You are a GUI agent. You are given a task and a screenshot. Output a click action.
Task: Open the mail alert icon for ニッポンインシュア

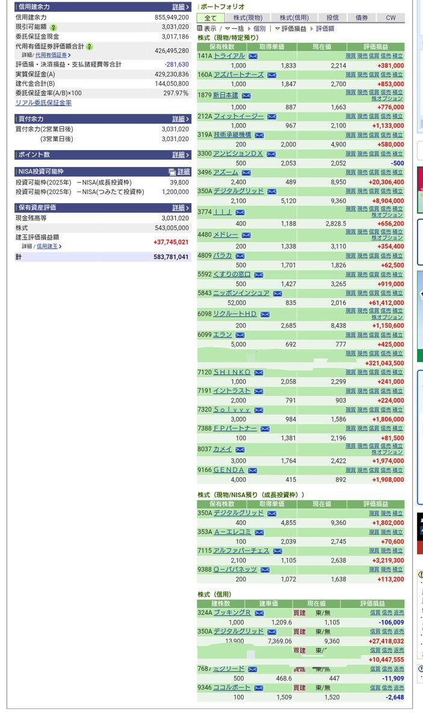[277, 293]
